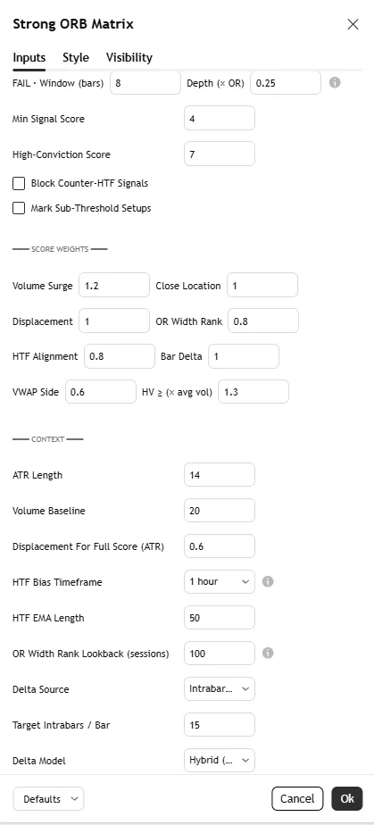
Task: Click the HTF EMA Length field
Action: (220, 618)
